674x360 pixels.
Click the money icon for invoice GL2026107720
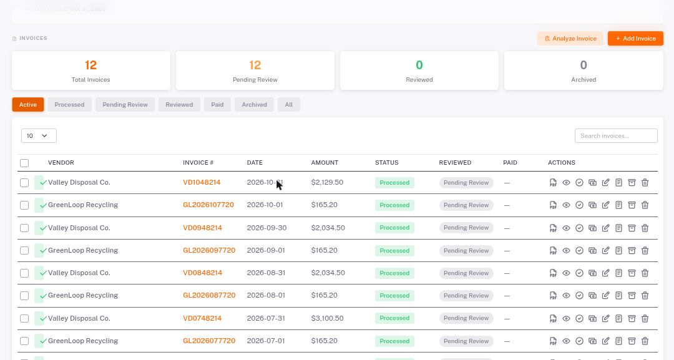click(x=592, y=205)
